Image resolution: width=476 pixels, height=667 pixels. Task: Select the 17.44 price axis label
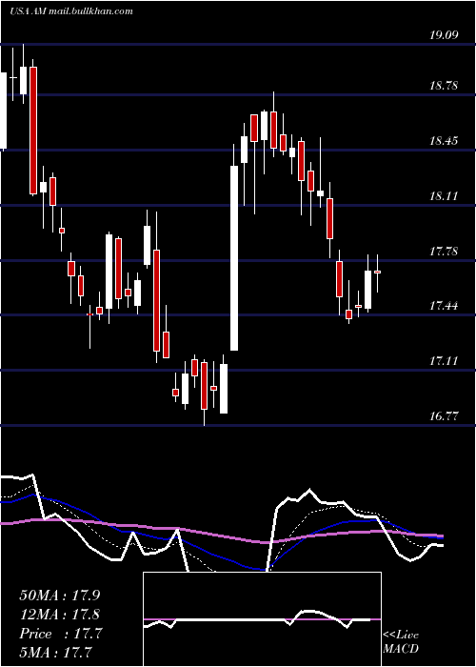point(444,306)
